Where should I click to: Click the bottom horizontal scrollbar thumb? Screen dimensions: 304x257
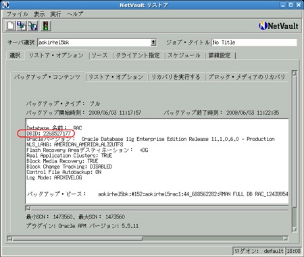pos(78,238)
